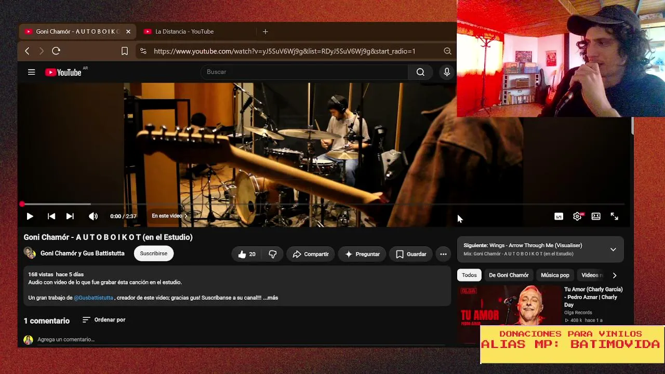Go forward in browser history
This screenshot has width=665, height=374.
42,51
